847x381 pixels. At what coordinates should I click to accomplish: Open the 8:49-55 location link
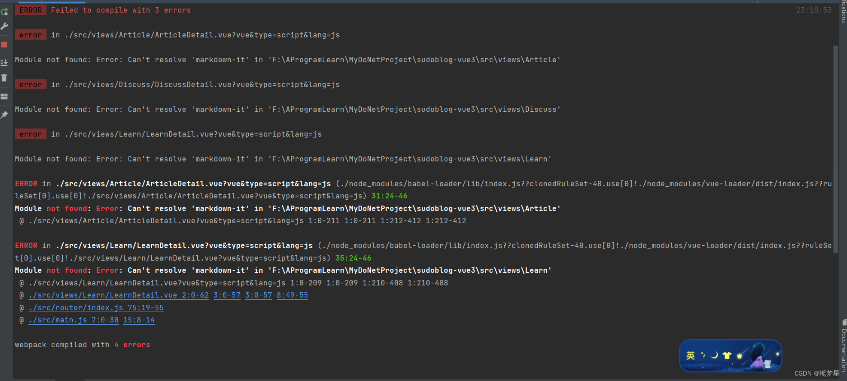click(x=293, y=295)
